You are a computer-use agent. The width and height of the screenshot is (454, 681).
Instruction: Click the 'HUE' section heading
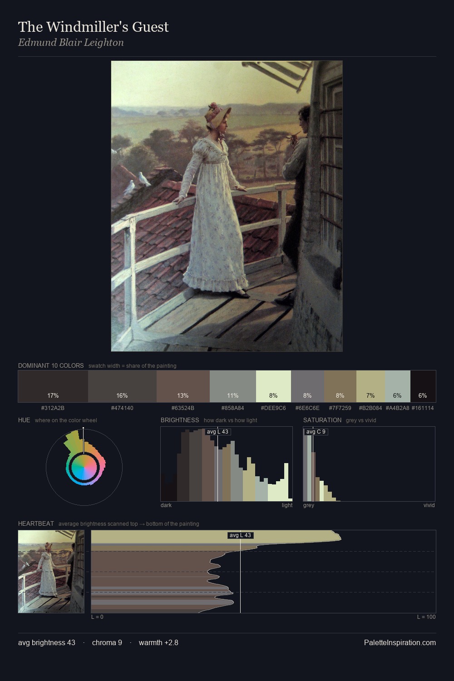click(24, 420)
